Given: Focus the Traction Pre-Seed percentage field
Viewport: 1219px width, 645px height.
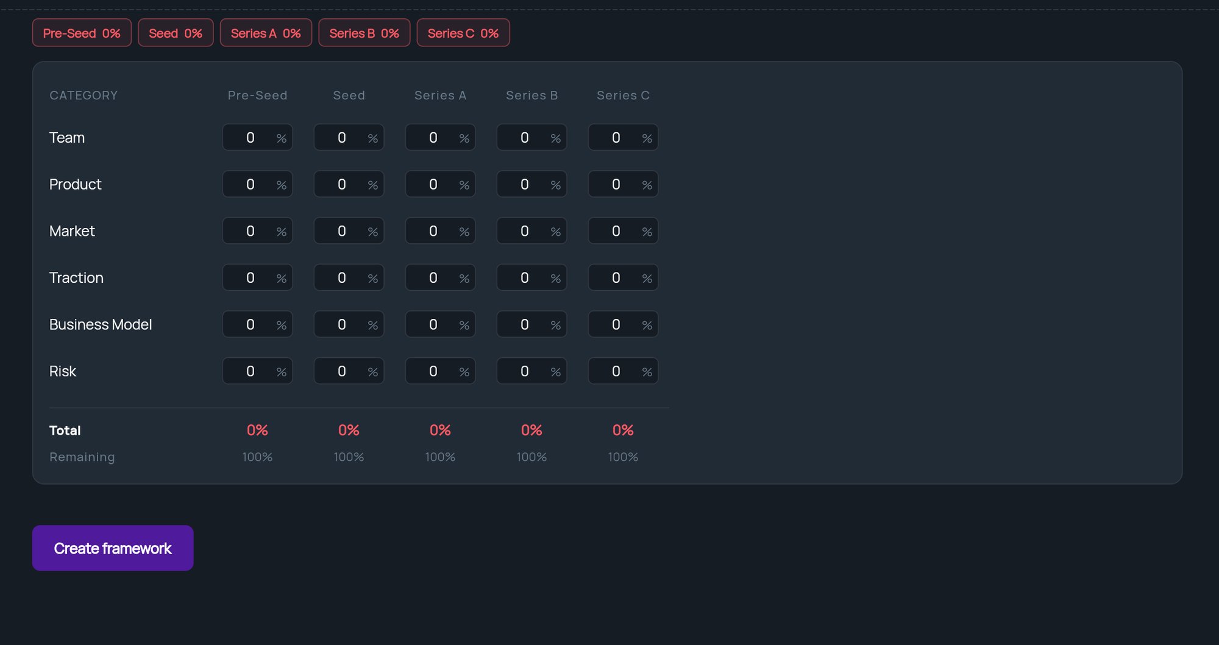Looking at the screenshot, I should (257, 277).
